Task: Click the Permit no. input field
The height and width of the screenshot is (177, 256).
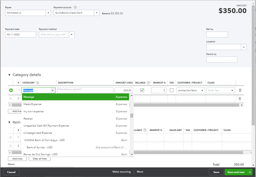Action: (222, 60)
